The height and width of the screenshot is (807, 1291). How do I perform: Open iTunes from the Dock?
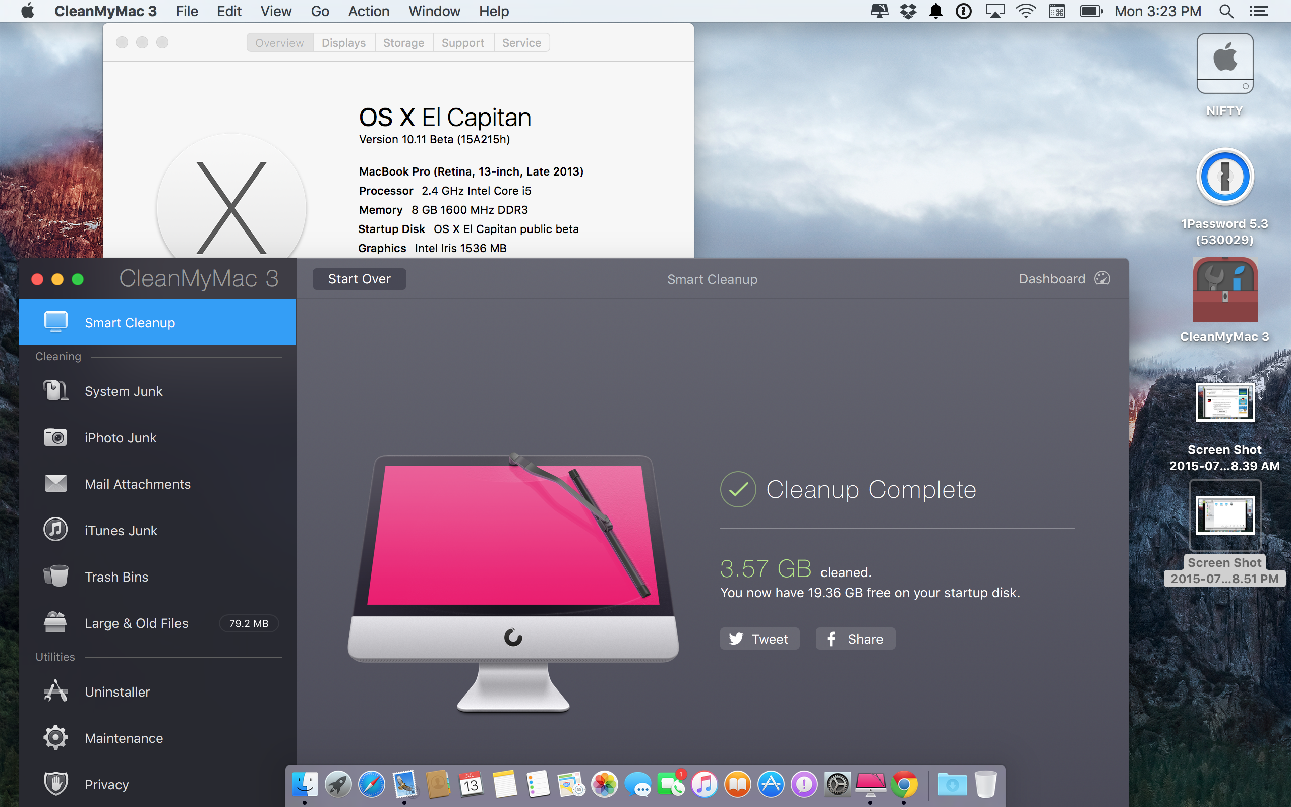(x=705, y=784)
